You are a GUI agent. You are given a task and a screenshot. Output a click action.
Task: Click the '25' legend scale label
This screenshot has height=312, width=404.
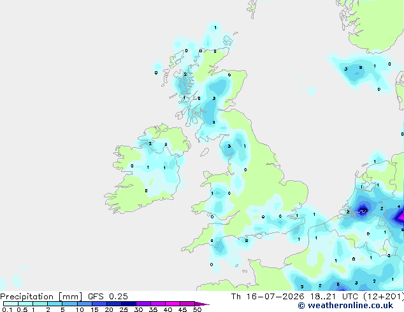[124, 309]
